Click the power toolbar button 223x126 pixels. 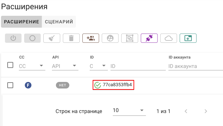point(13,38)
